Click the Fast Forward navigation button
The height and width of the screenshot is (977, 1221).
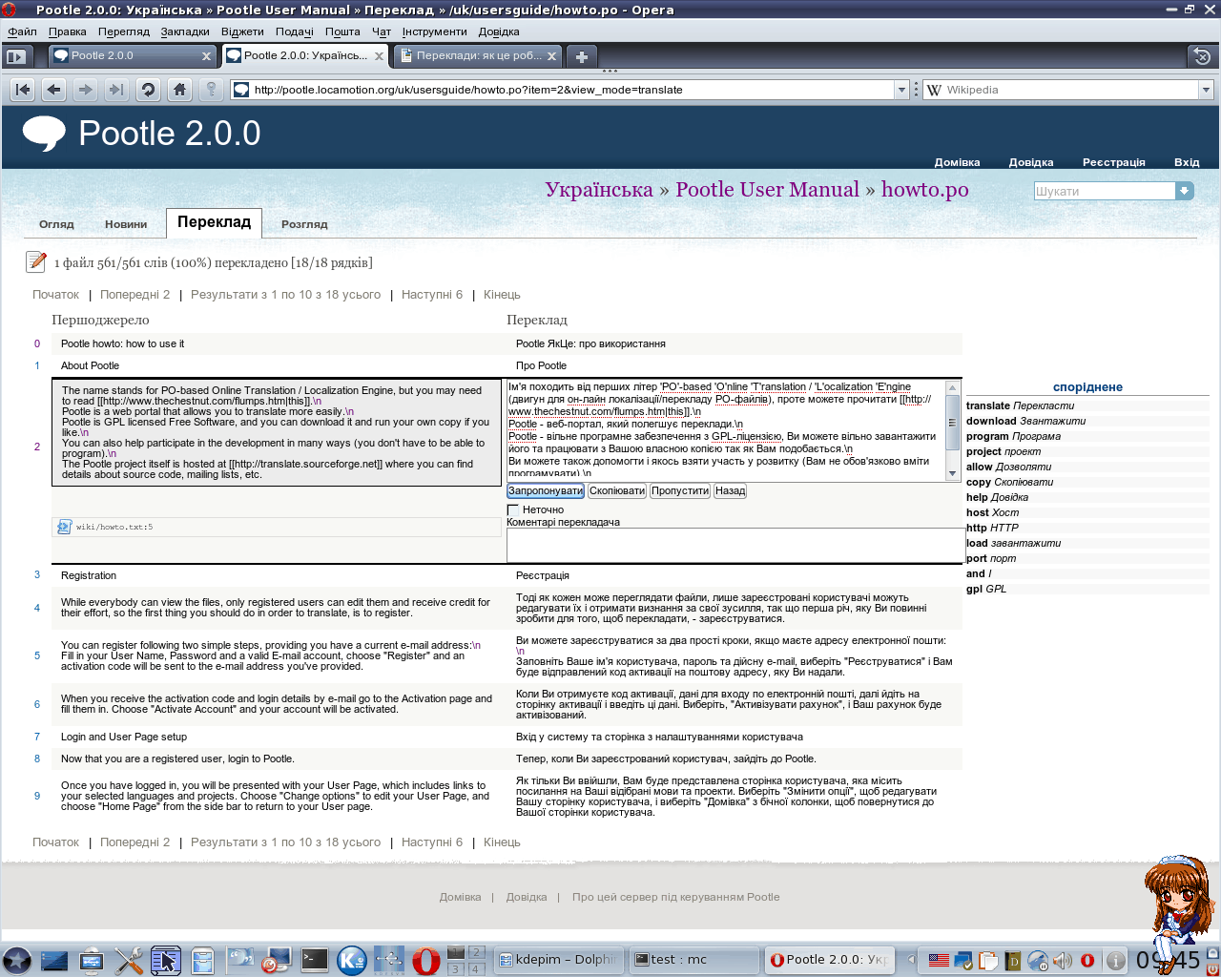pos(116,90)
